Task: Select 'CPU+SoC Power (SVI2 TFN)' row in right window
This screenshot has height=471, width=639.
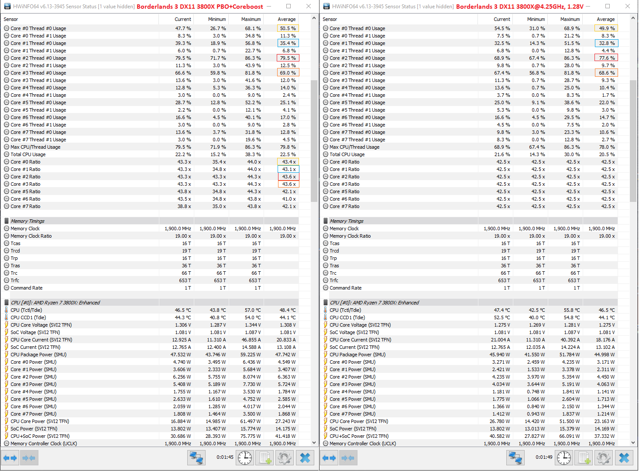Action: pos(469,436)
